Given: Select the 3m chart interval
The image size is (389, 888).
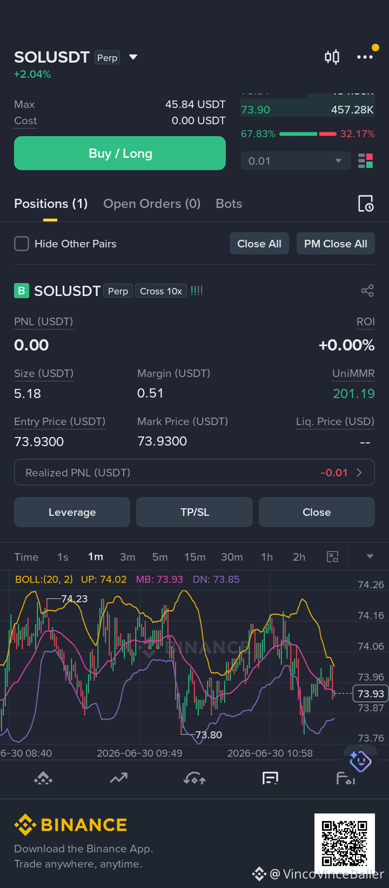Looking at the screenshot, I should [x=128, y=557].
